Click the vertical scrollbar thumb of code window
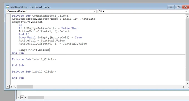 point(187,50)
